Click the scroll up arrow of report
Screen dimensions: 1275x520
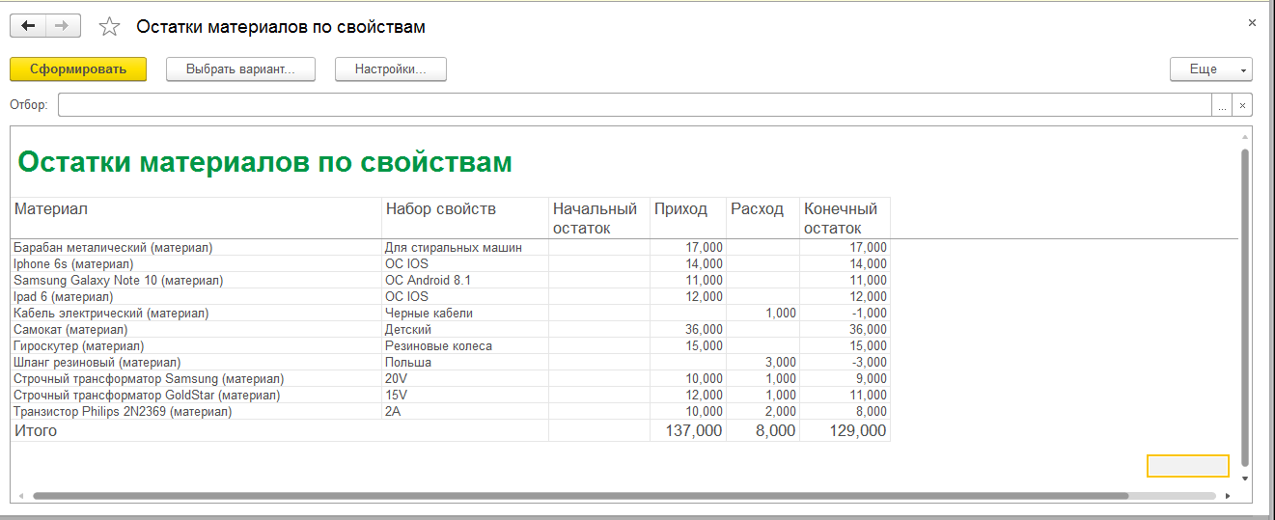pos(1245,138)
